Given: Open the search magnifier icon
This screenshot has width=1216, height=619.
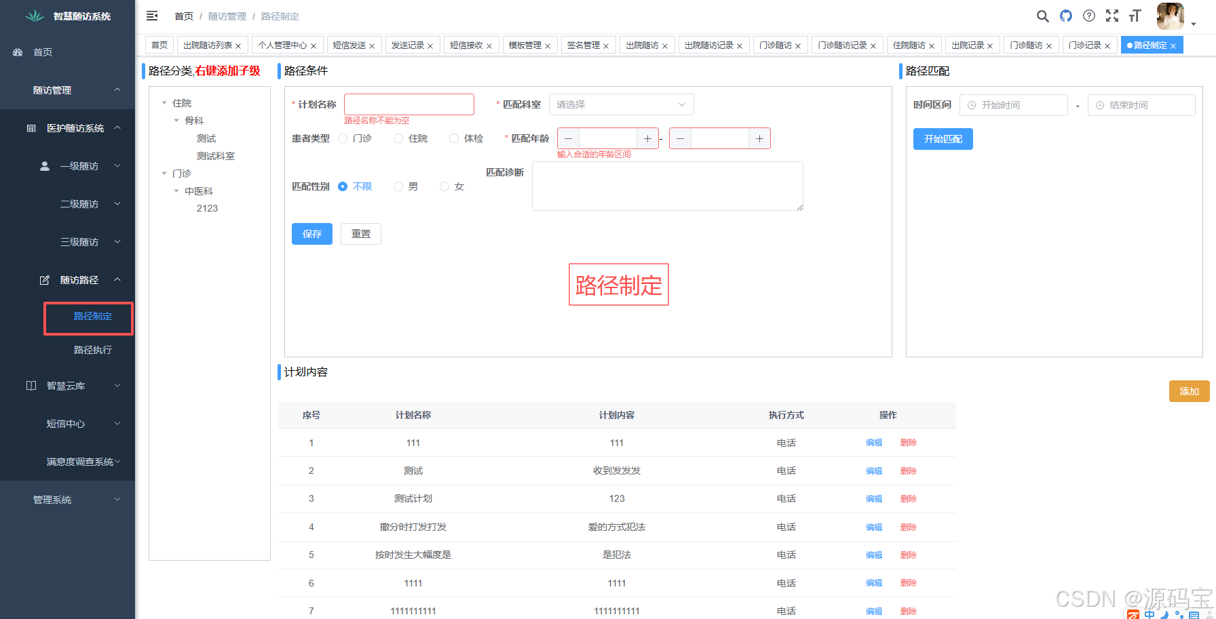Looking at the screenshot, I should click(x=1043, y=16).
